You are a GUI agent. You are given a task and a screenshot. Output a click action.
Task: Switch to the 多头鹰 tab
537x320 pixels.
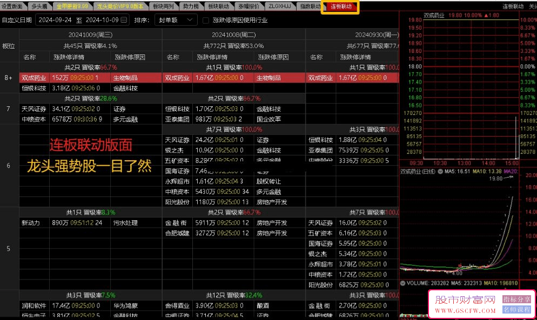tap(39, 6)
